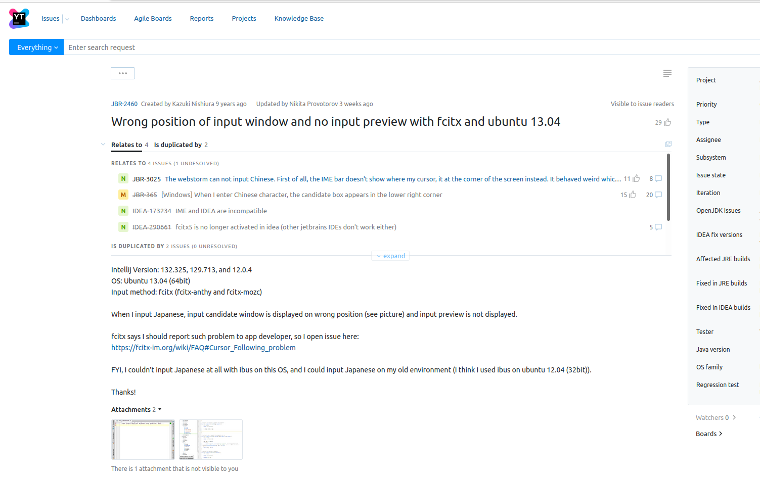
Task: Open the JBR-2460 issue ID link
Action: 124,104
